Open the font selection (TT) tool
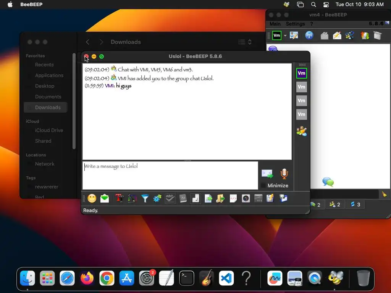Image resolution: width=391 pixels, height=293 pixels. point(120,198)
